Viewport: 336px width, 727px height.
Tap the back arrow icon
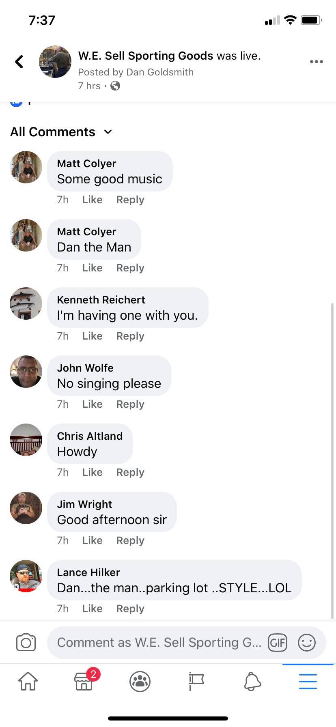19,62
